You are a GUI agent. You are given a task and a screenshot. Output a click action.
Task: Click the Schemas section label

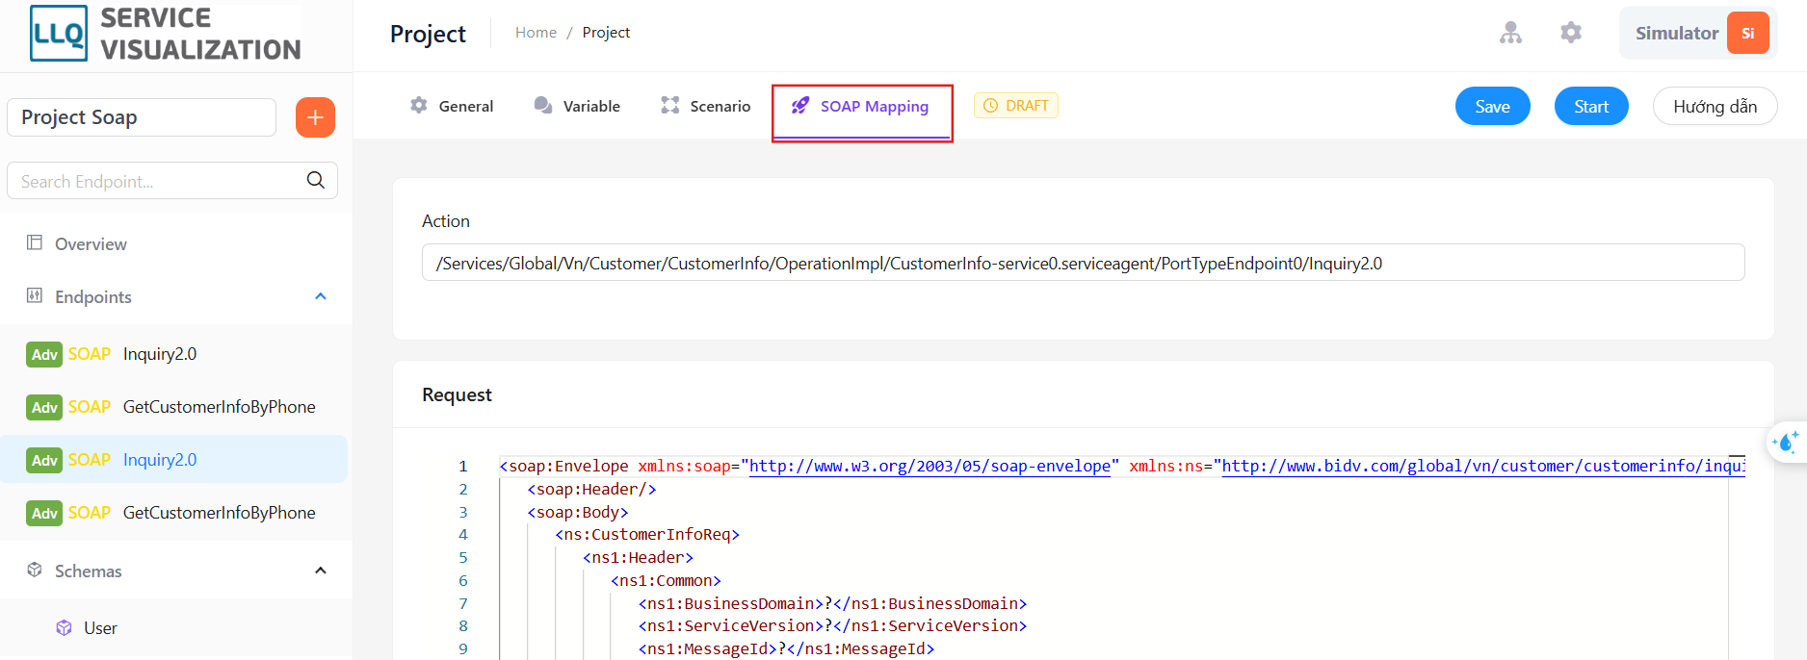(89, 571)
